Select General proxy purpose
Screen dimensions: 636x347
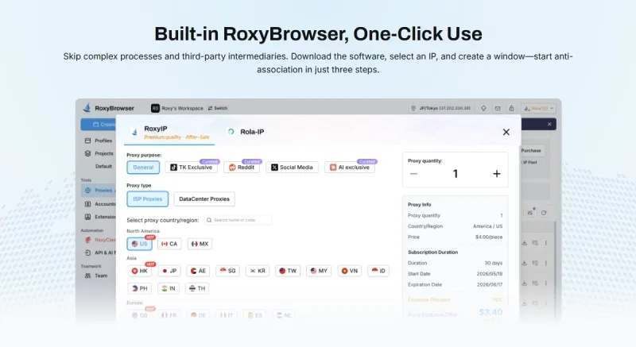143,168
